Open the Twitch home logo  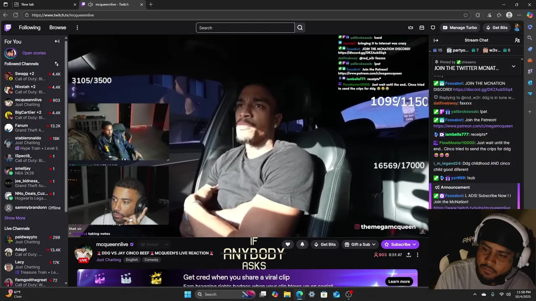[8, 28]
